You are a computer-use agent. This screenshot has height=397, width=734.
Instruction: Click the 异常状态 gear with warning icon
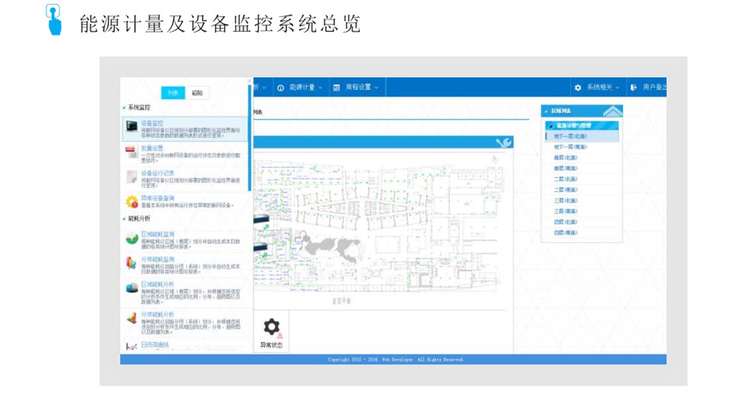click(272, 327)
